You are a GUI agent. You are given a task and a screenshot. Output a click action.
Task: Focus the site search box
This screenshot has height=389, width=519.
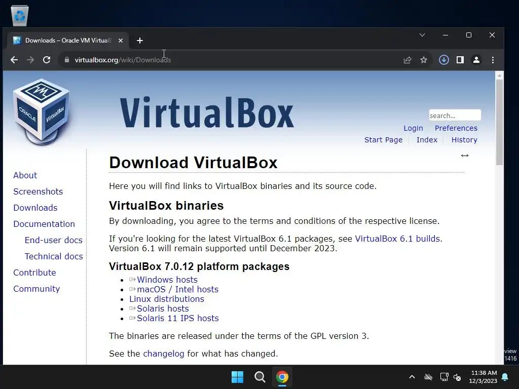pyautogui.click(x=455, y=115)
